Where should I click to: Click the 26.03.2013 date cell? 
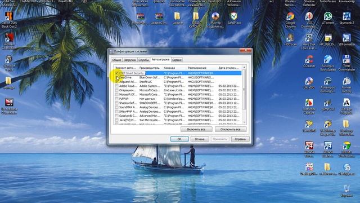(x=229, y=99)
